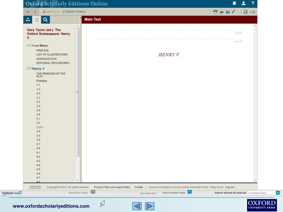Go to scene 3.6

click(38, 140)
